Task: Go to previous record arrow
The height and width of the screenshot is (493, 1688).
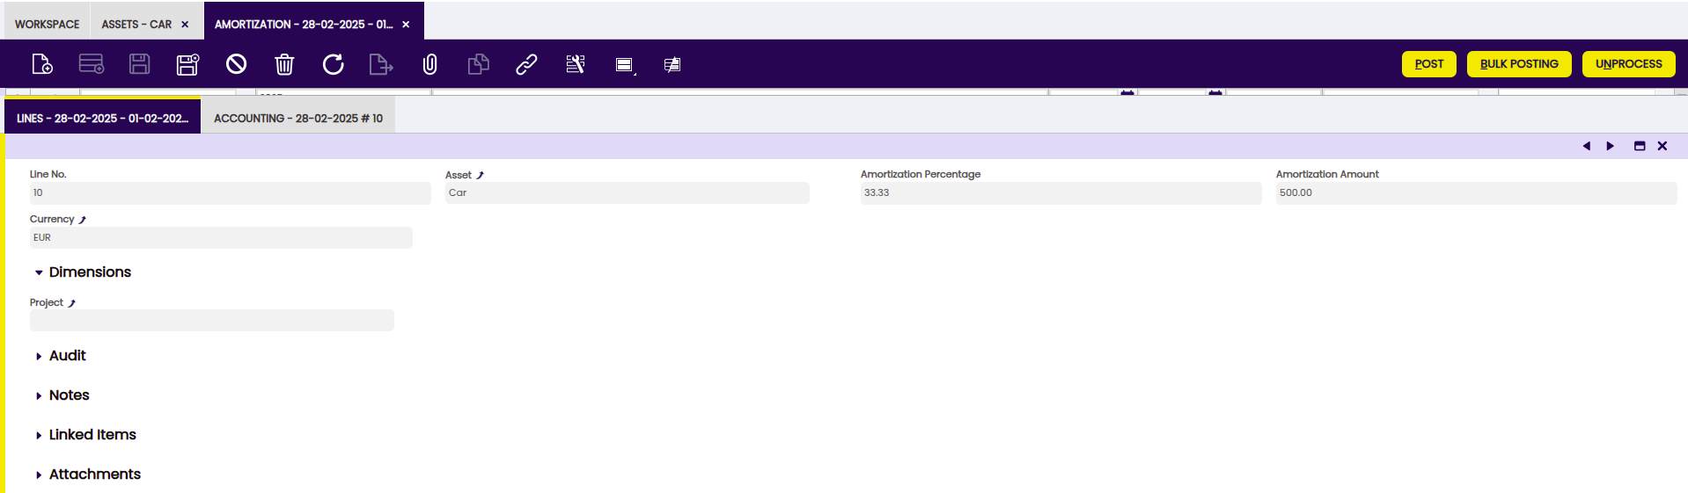Action: click(1586, 146)
